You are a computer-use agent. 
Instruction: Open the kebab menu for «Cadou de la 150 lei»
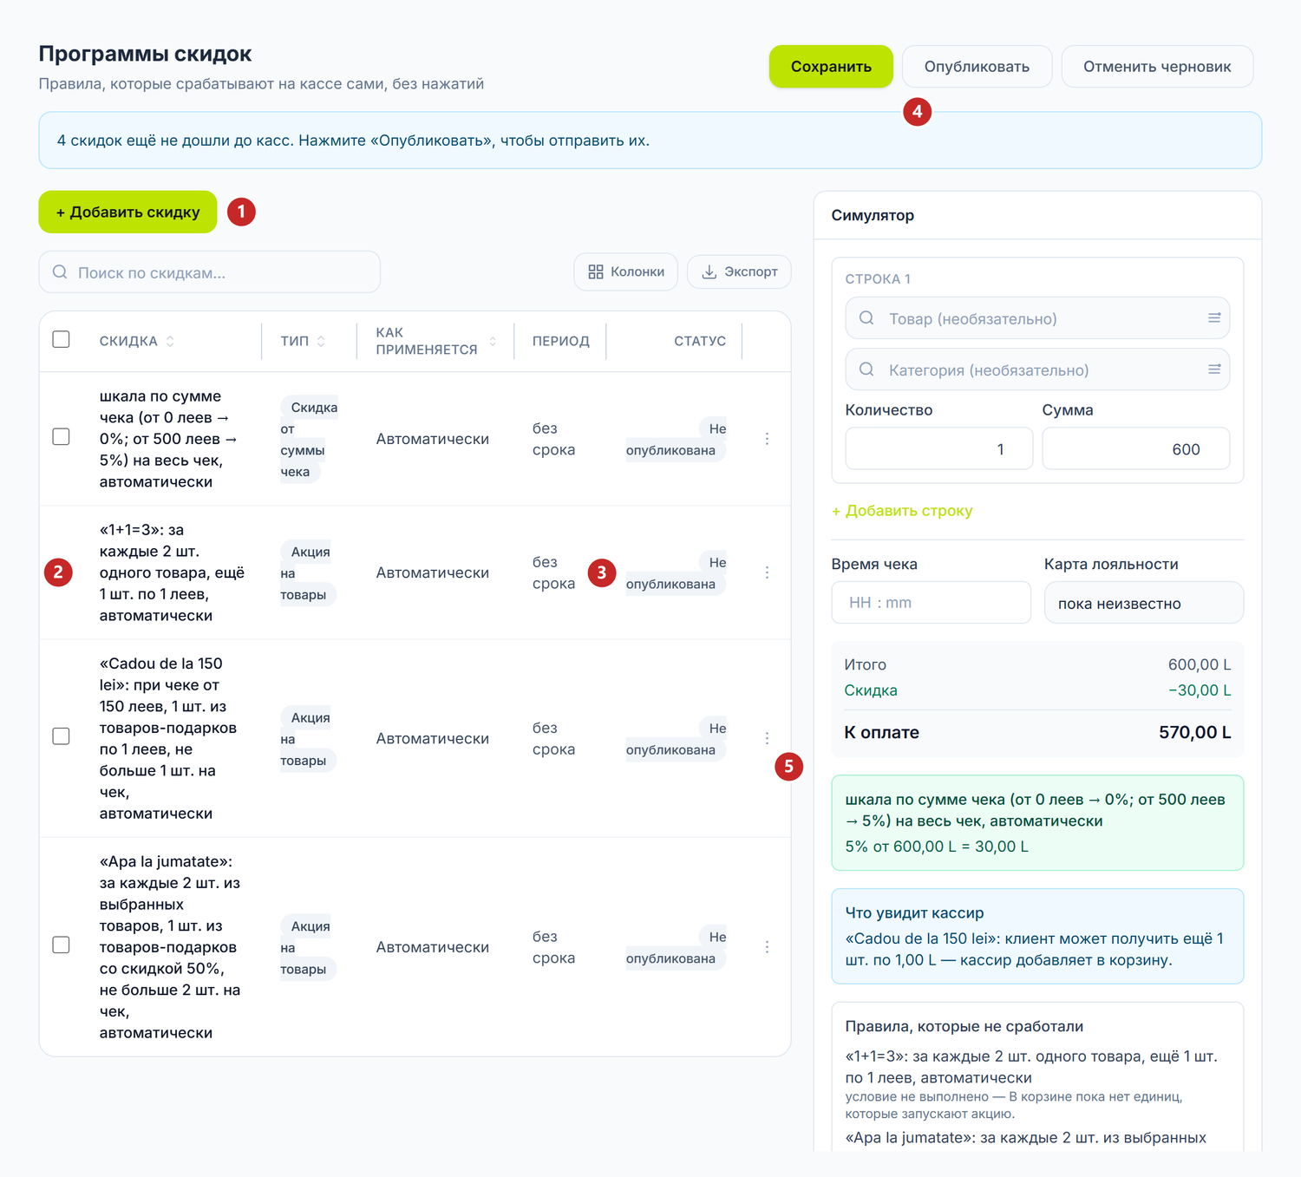767,738
